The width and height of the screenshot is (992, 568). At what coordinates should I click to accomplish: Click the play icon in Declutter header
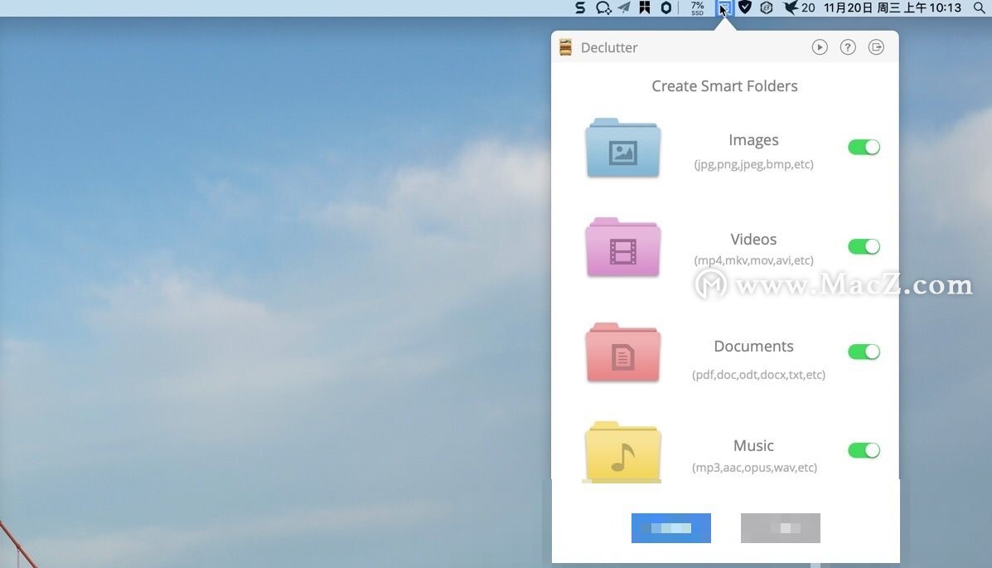tap(820, 47)
